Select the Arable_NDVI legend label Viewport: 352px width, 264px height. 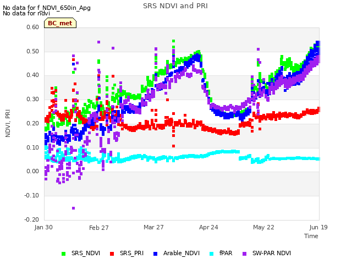coord(182,253)
